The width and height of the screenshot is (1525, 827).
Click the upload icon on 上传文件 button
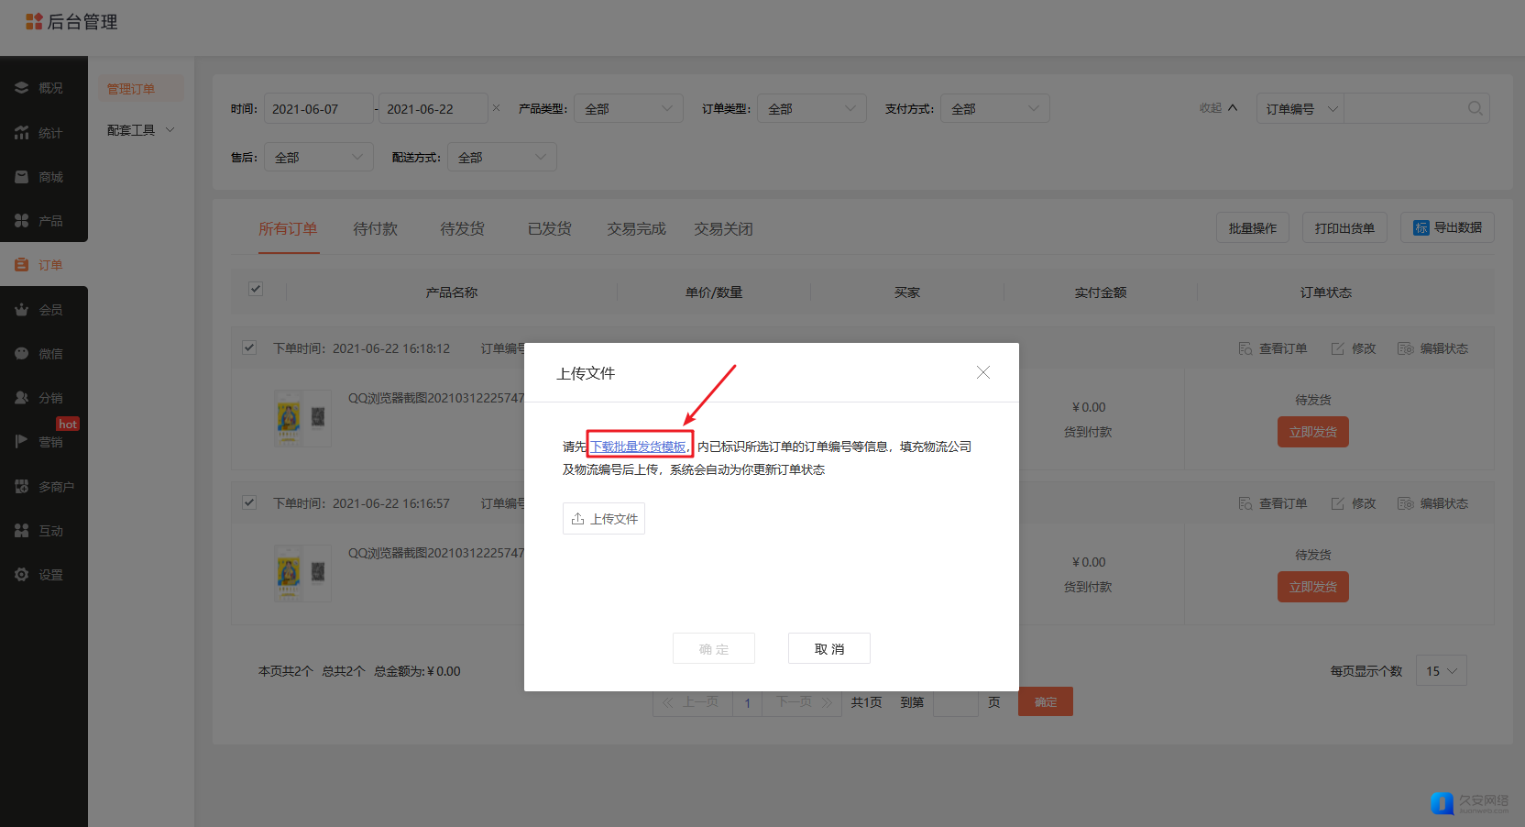point(578,519)
